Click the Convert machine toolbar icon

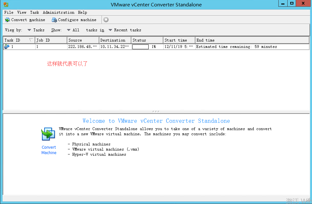click(7, 20)
